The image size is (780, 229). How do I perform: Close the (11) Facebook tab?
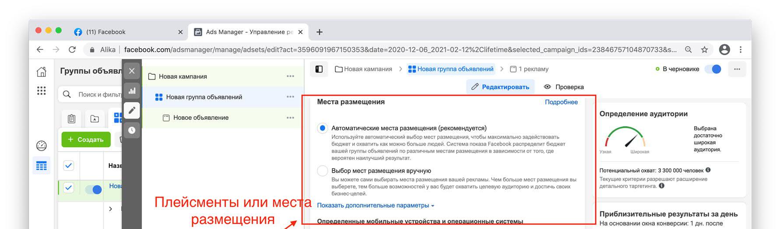(180, 32)
